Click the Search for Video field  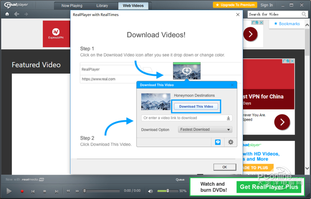274,14
